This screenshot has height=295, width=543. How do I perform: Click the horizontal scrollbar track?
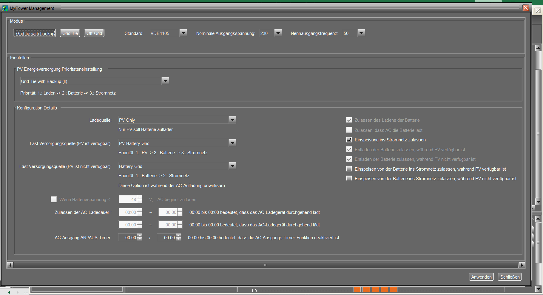[x=266, y=265]
